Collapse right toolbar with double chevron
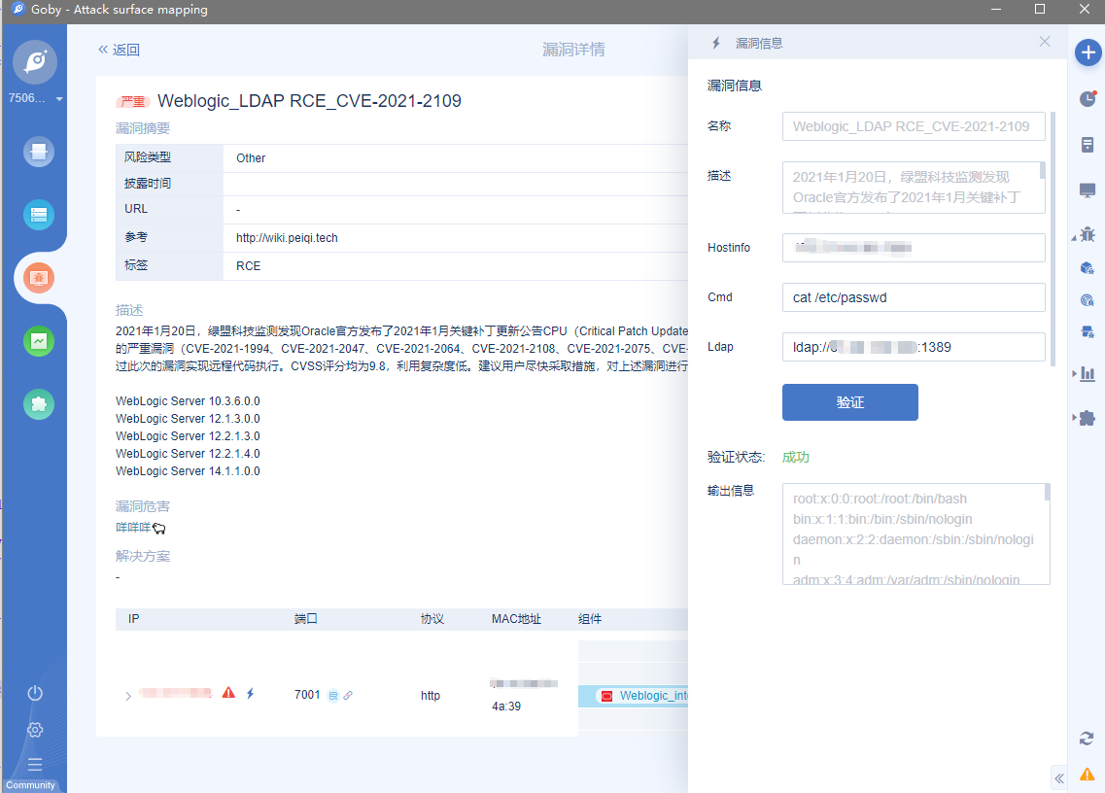This screenshot has width=1105, height=793. 1059,777
